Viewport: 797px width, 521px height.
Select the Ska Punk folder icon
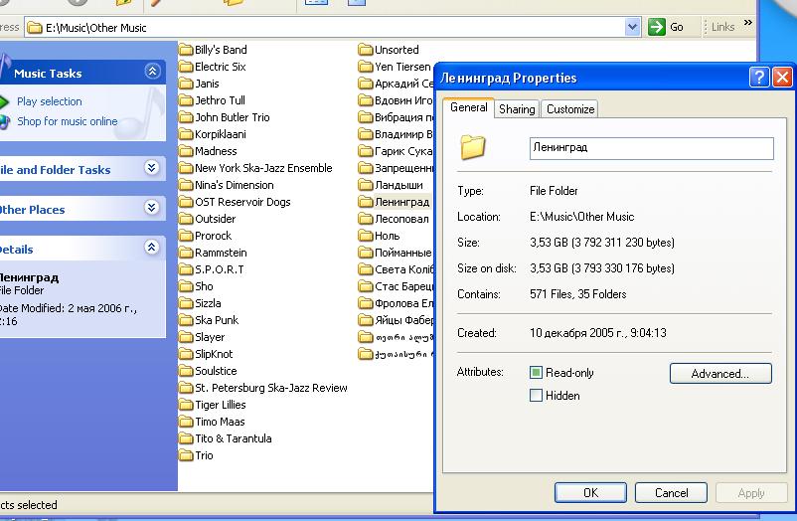pos(186,320)
